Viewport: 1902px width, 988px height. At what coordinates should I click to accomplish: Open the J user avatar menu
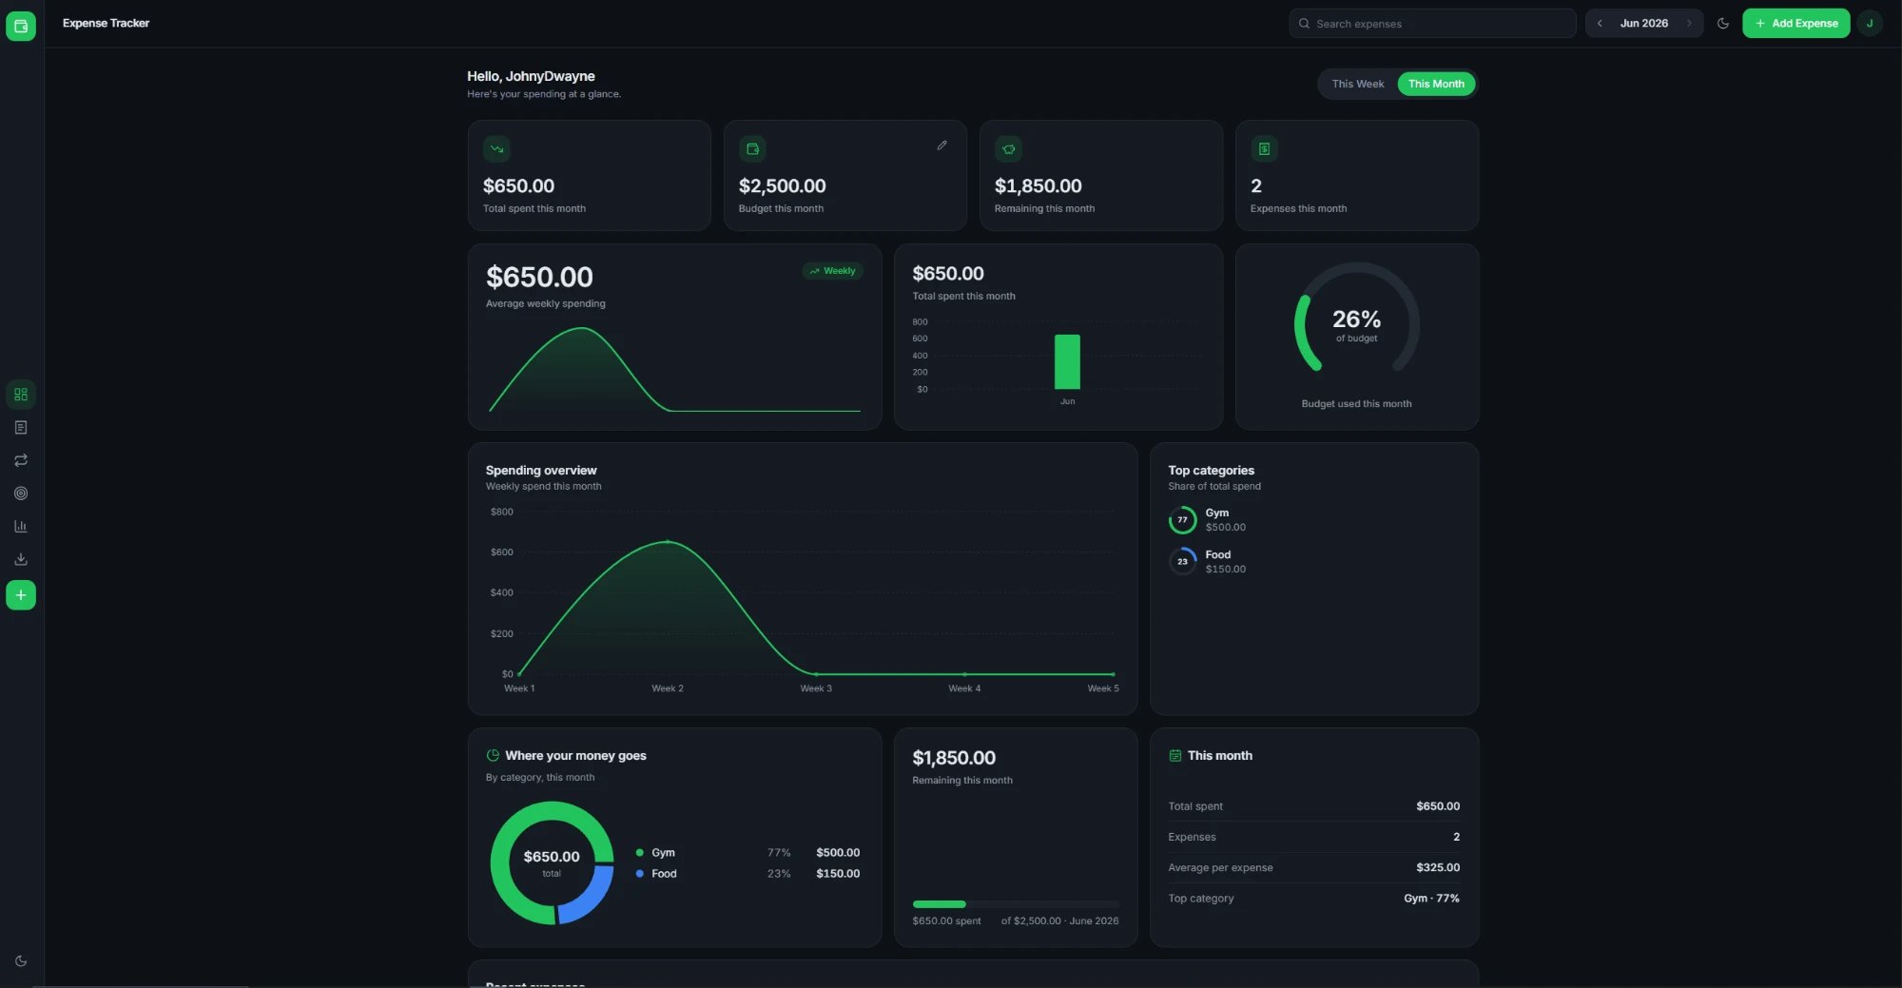[1870, 24]
